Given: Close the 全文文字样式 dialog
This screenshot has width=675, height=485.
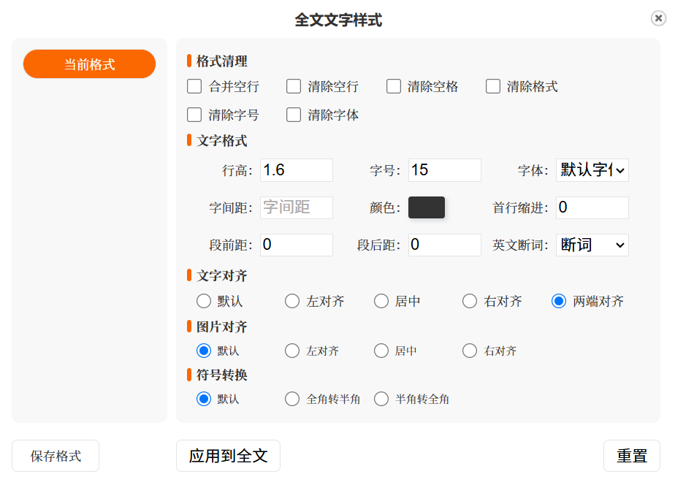Looking at the screenshot, I should 658,18.
